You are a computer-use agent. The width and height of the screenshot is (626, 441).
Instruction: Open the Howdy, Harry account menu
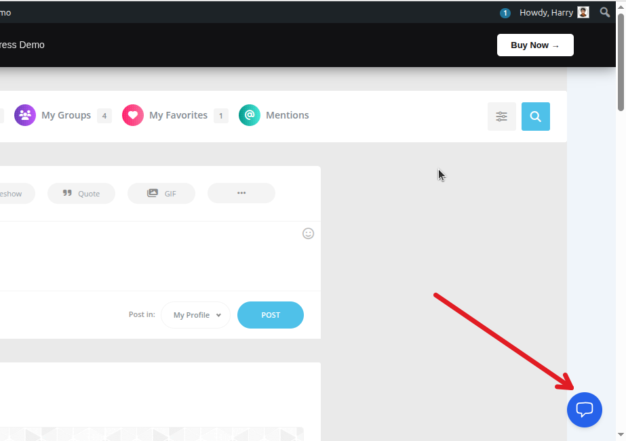tap(546, 12)
